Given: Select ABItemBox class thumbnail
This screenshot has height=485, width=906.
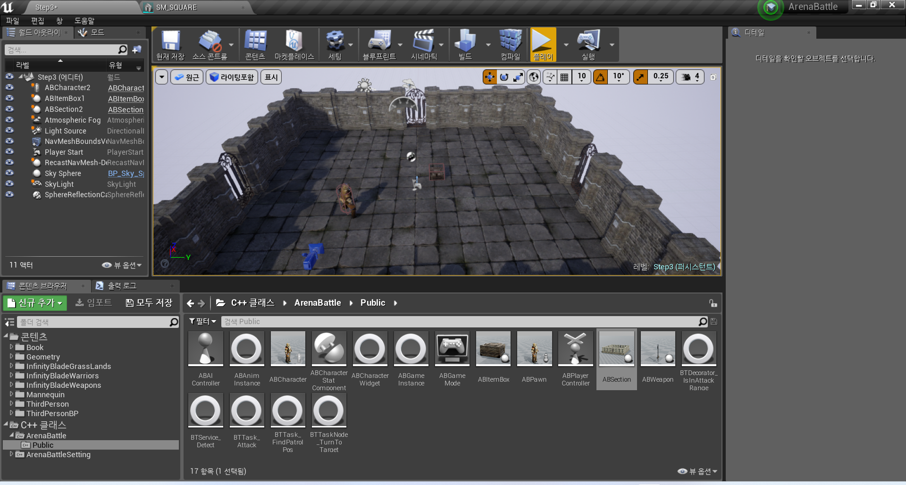Looking at the screenshot, I should [x=494, y=359].
